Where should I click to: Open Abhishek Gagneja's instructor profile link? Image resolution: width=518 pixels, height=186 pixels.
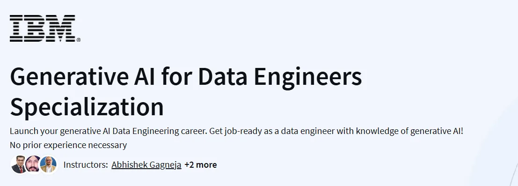(x=146, y=165)
